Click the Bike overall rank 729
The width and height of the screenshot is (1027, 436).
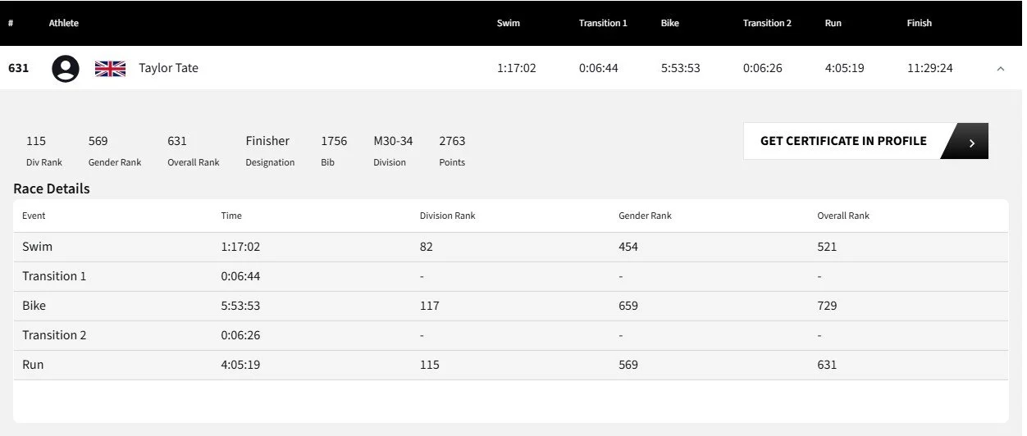point(827,306)
